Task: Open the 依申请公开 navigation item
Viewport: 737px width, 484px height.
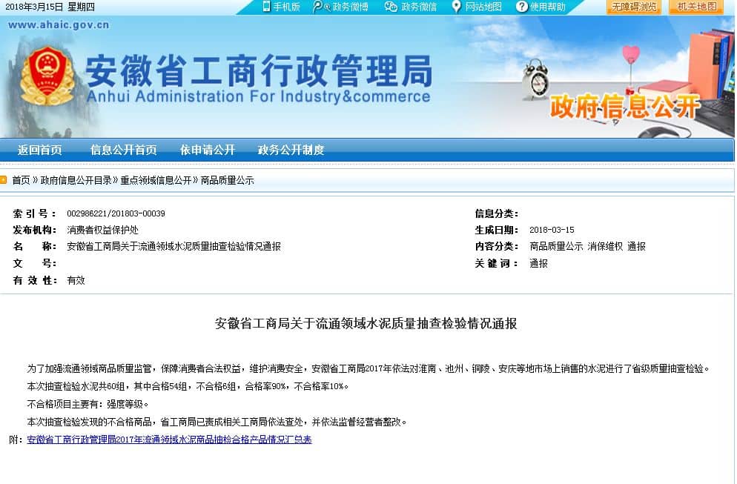Action: point(207,150)
